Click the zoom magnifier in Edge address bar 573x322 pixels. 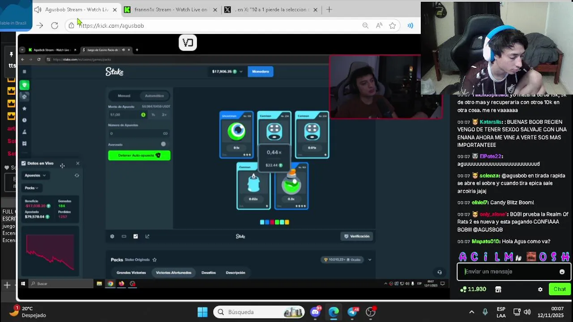pos(365,25)
